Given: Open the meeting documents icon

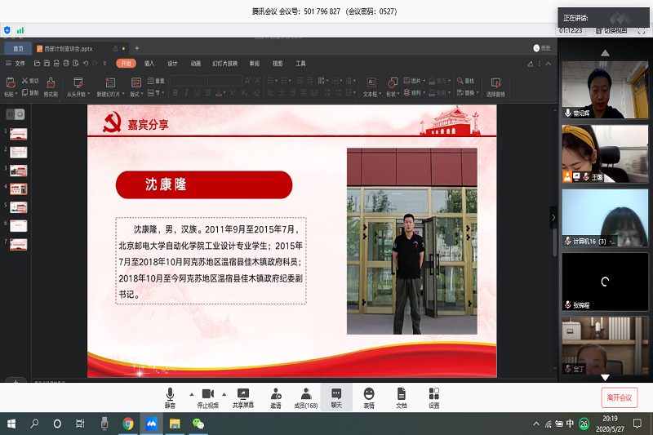Looking at the screenshot, I should 401,397.
